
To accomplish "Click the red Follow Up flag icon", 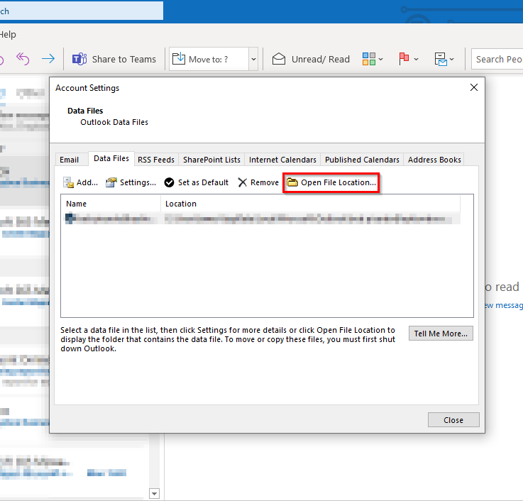I will (x=404, y=59).
